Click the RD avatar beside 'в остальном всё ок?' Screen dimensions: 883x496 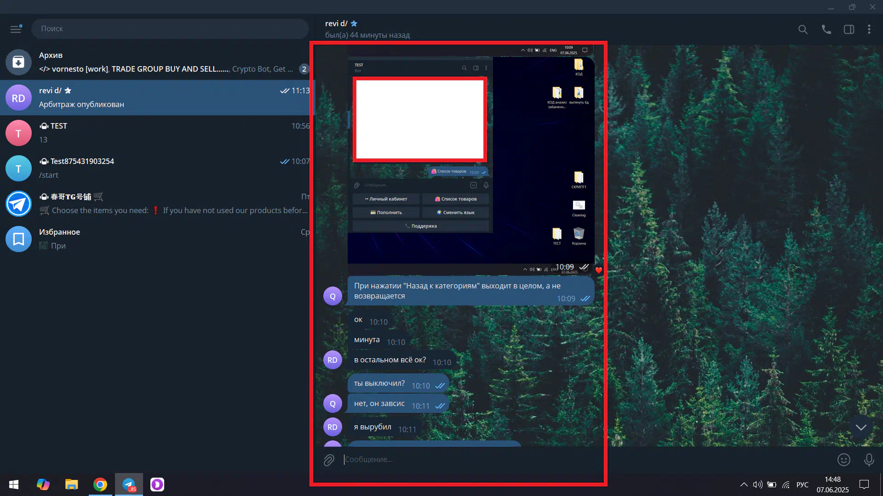click(333, 360)
